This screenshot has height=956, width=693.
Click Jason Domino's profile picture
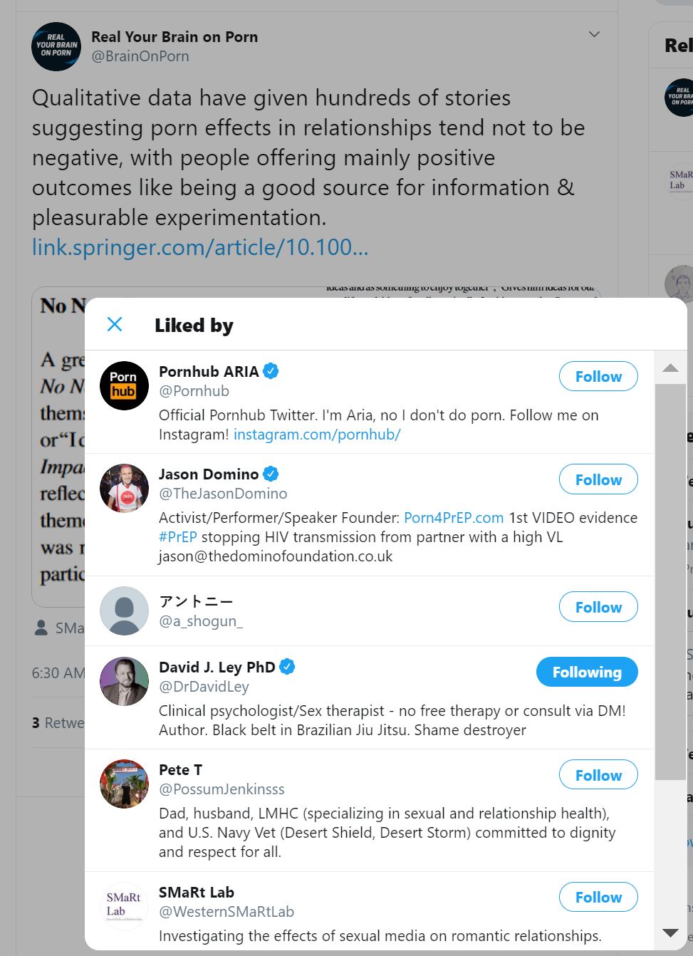pos(124,489)
